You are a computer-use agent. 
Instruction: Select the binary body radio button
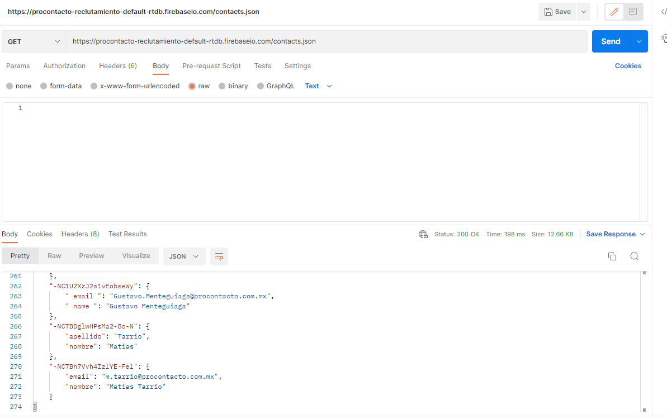(x=222, y=86)
